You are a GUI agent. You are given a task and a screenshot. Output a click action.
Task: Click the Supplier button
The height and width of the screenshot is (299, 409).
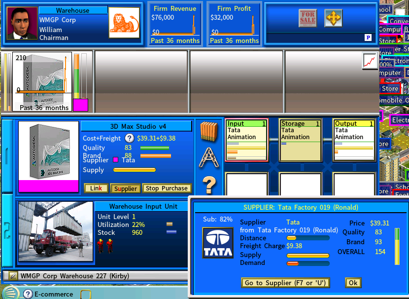[126, 188]
